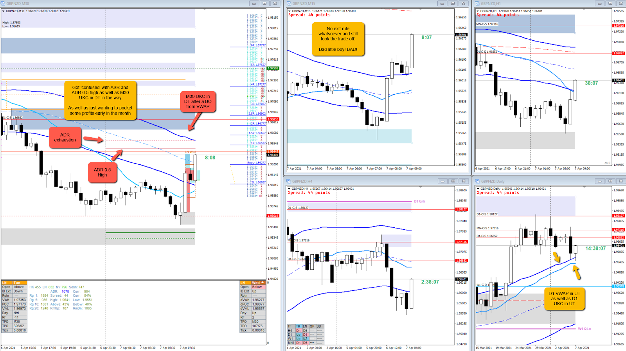The image size is (626, 351).
Task: Minimize the GBPNZD,Daily chart window
Action: click(x=599, y=181)
